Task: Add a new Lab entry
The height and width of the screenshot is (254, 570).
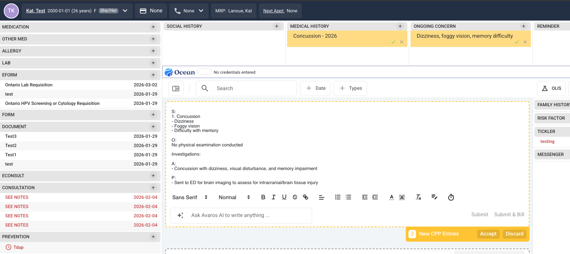Action: (x=153, y=63)
